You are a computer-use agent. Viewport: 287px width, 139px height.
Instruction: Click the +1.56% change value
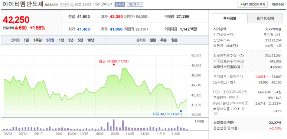point(37,28)
